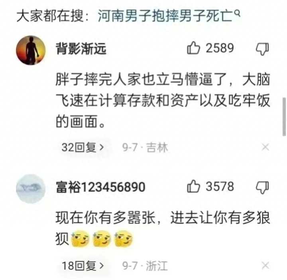The height and width of the screenshot is (280, 287).
Task: Select the comment text 现在你有多嚣张
Action: pyautogui.click(x=163, y=228)
